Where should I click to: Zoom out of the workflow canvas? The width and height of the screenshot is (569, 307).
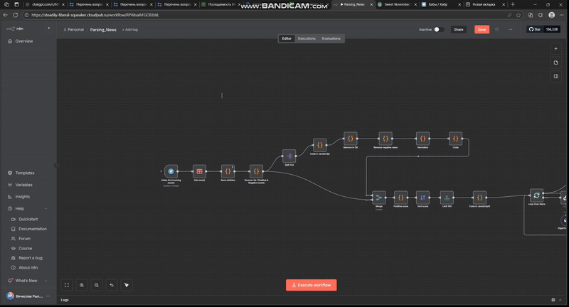97,285
